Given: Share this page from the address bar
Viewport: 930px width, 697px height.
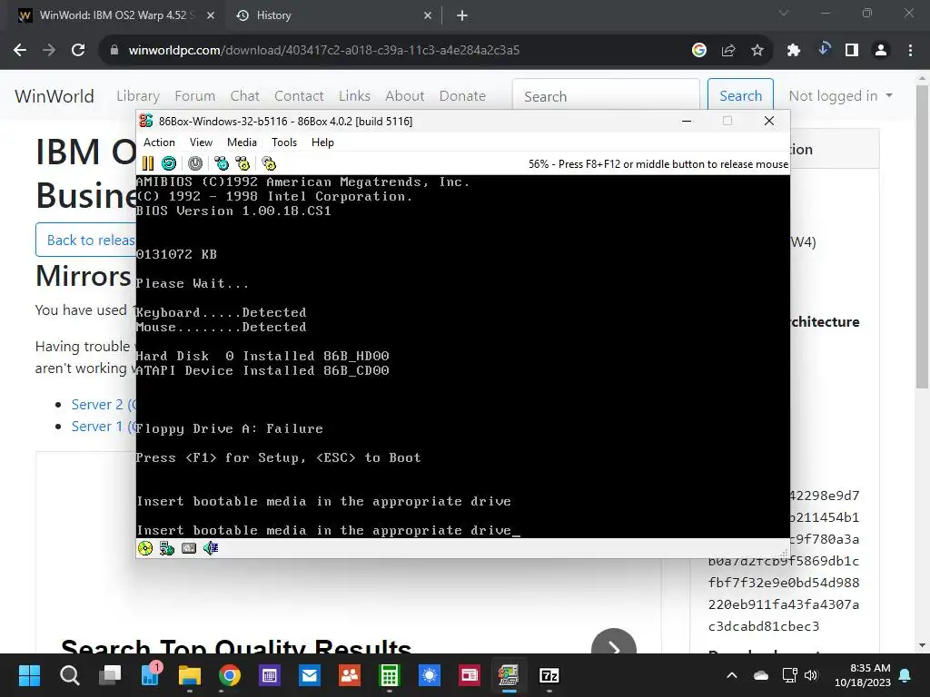Looking at the screenshot, I should (x=728, y=51).
